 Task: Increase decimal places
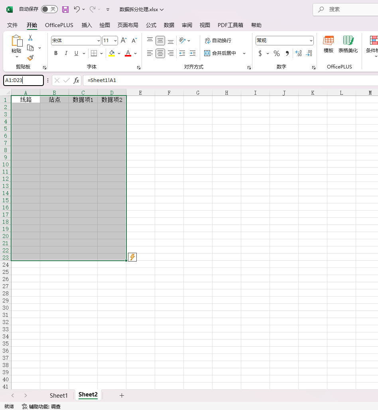[x=299, y=53]
